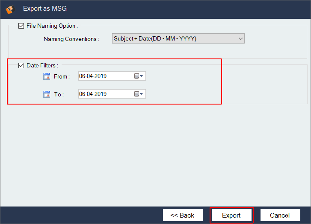Click the Export as MSG window title

pyautogui.click(x=44, y=8)
